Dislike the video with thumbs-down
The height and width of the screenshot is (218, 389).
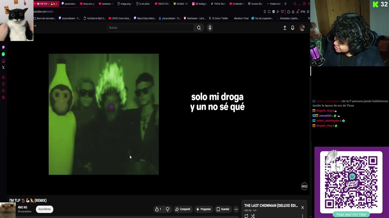tap(167, 209)
